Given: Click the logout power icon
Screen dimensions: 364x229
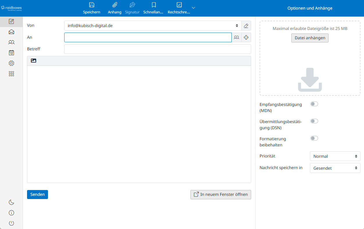Looking at the screenshot, I should pyautogui.click(x=11, y=223).
